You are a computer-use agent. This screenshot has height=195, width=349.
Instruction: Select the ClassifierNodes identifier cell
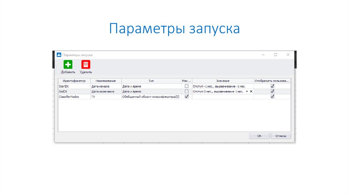(x=74, y=97)
